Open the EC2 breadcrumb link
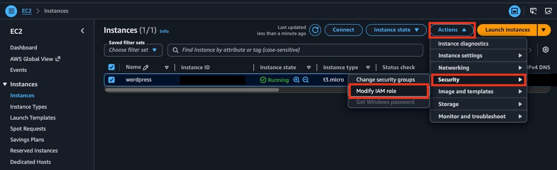Viewport: 557px width, 170px height. [x=27, y=11]
